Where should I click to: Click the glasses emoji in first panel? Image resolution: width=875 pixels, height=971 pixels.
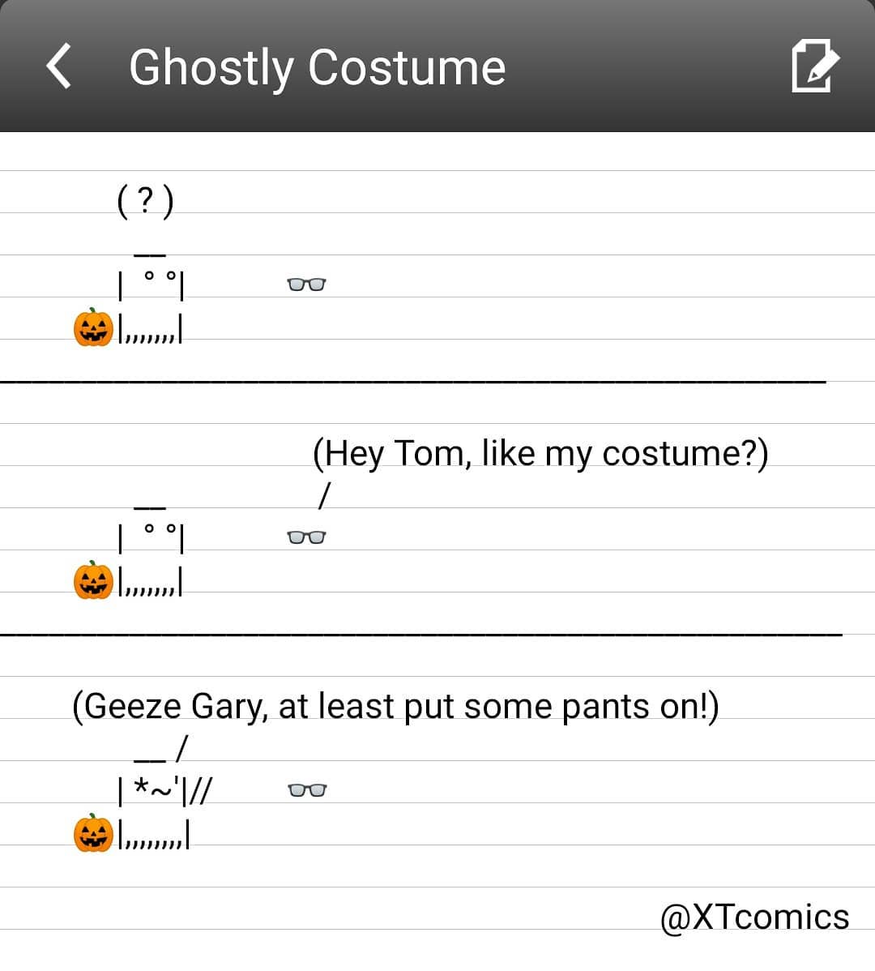click(307, 284)
